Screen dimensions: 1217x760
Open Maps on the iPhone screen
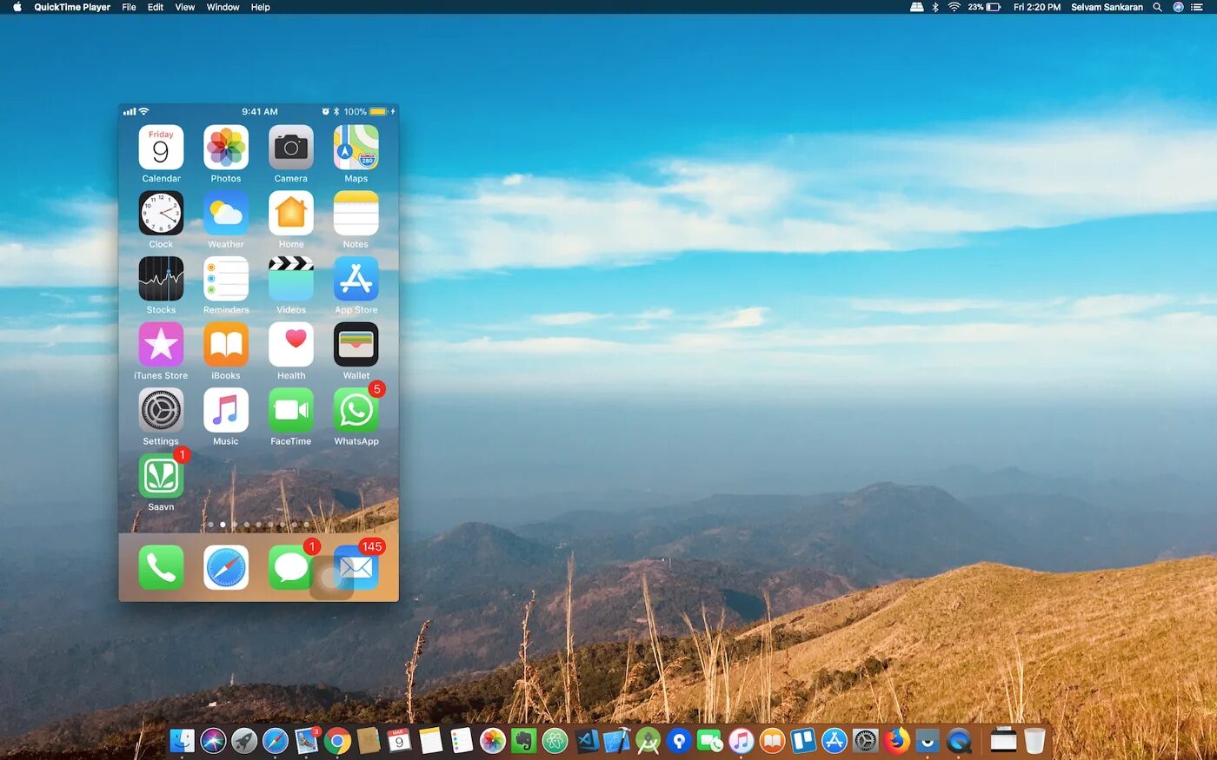click(356, 148)
